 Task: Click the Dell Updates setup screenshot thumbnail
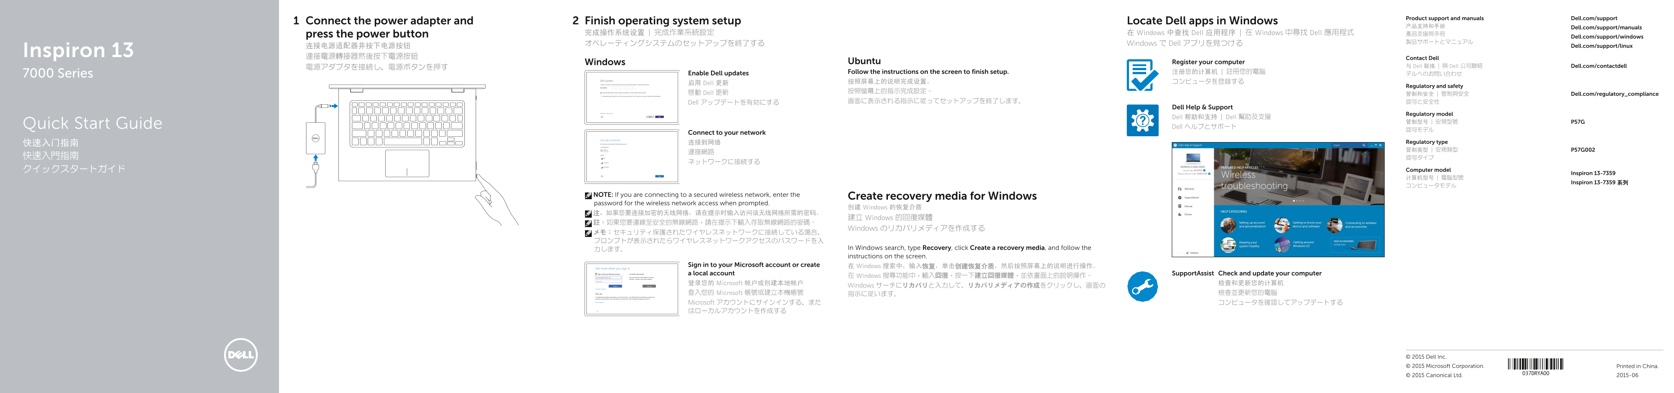pos(632,97)
